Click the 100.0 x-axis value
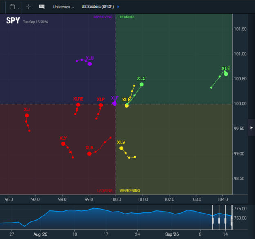 (116, 199)
